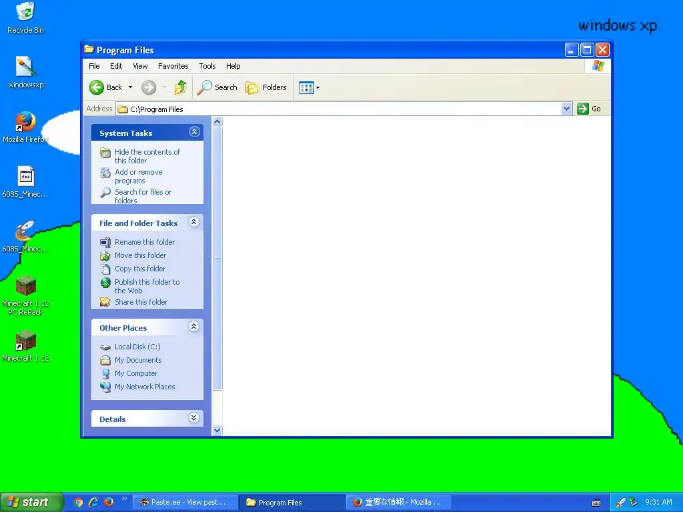683x512 pixels.
Task: Collapse the System Tasks panel
Action: (195, 132)
